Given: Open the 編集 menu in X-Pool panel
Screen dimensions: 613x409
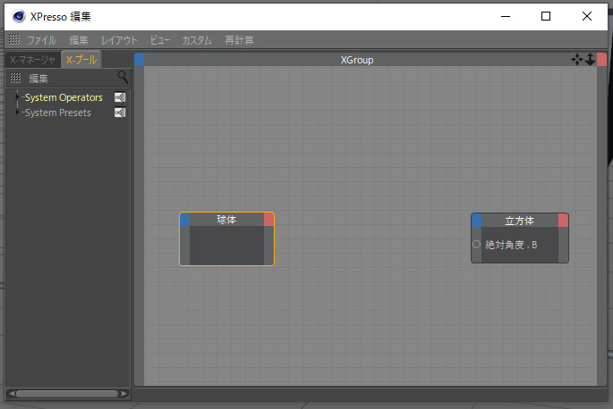Looking at the screenshot, I should (x=38, y=79).
